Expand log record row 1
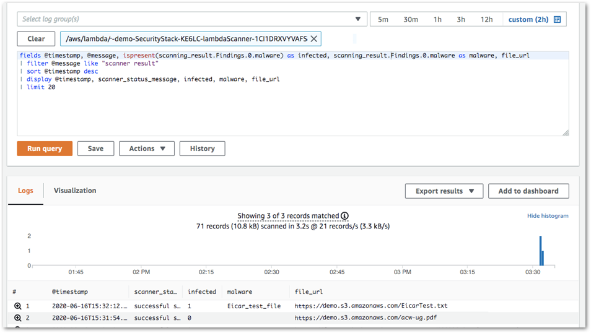The height and width of the screenshot is (333, 591). pyautogui.click(x=18, y=306)
